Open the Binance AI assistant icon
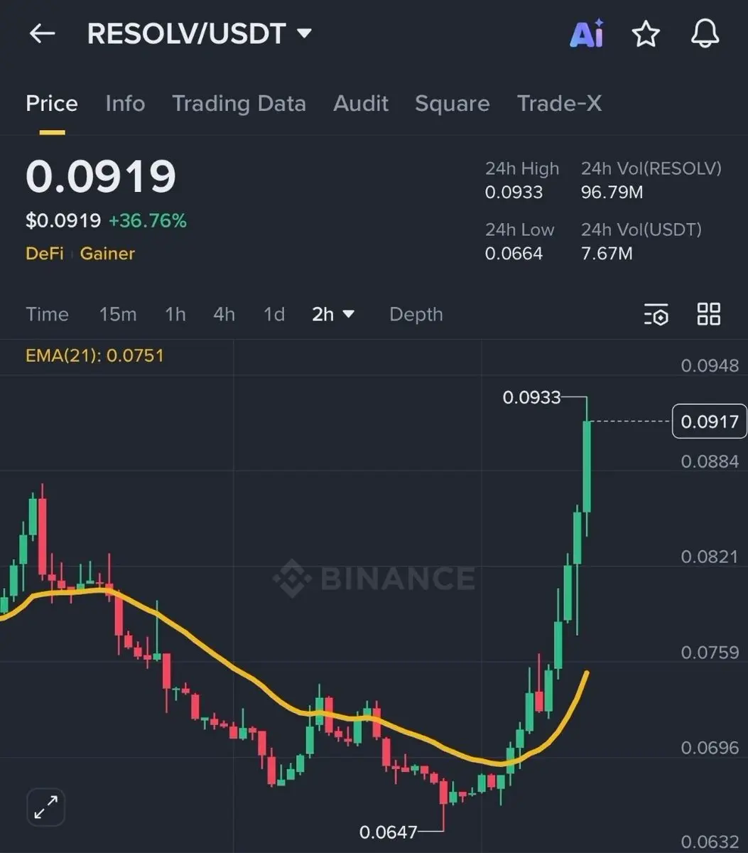Screen dimensions: 748x853 click(587, 33)
